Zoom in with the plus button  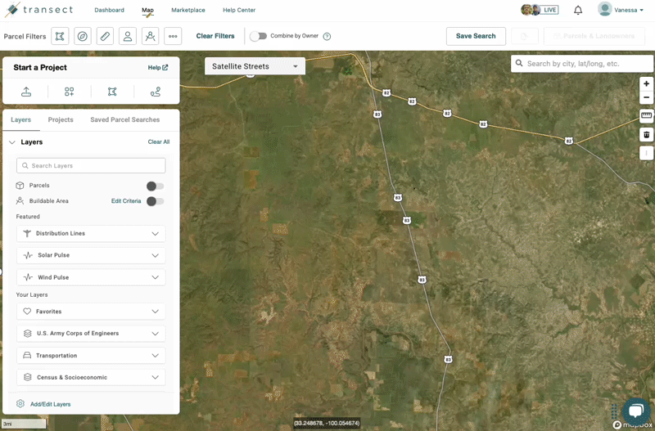coord(646,83)
